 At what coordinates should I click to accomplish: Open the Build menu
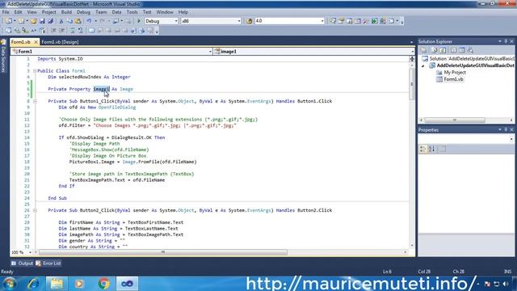[66, 12]
